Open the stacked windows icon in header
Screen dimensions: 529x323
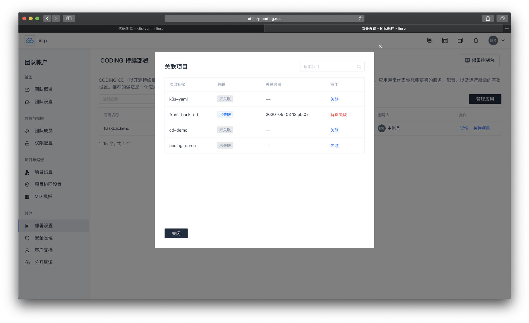pyautogui.click(x=460, y=40)
